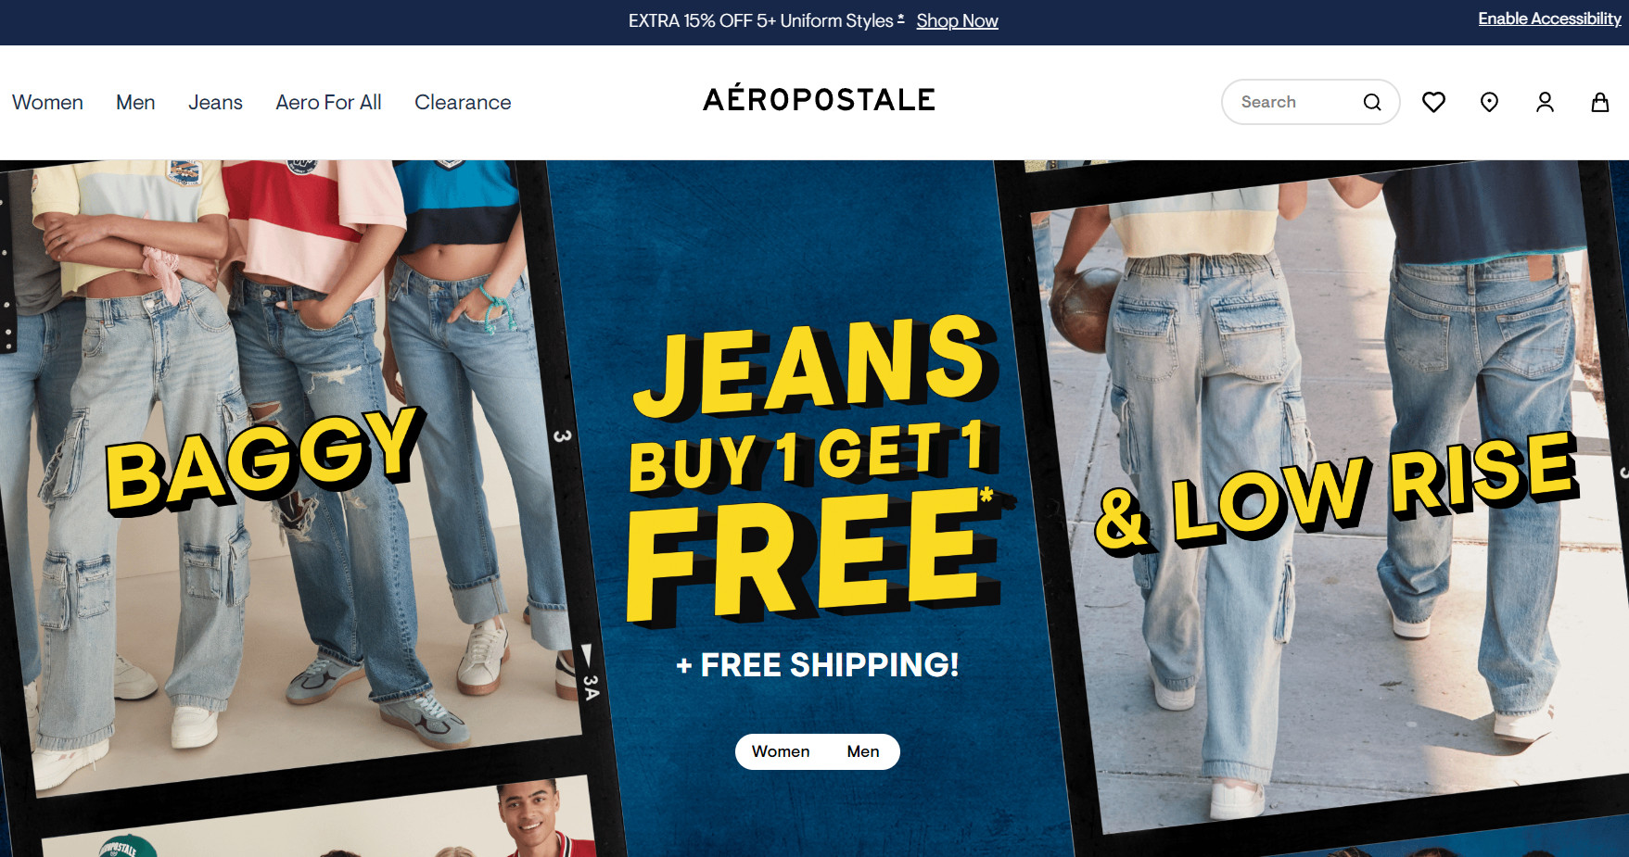Click the Baggy jeans photo
This screenshot has width=1629, height=857.
tap(287, 463)
